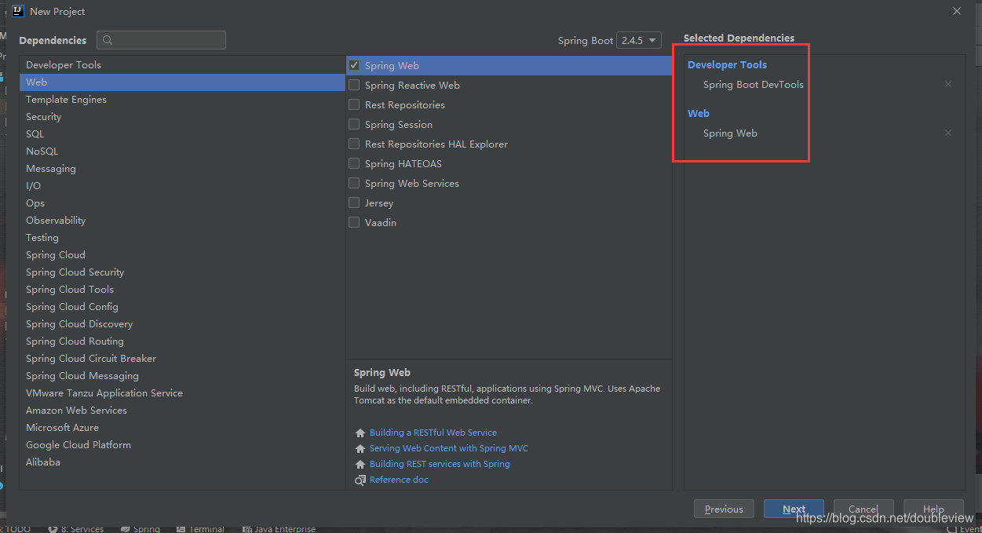The width and height of the screenshot is (982, 533).
Task: Tick the Spring Session checkbox
Action: [354, 124]
